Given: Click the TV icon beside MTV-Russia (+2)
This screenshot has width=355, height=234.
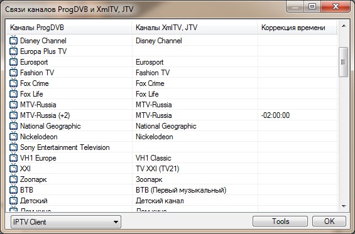Looking at the screenshot, I should [x=13, y=115].
